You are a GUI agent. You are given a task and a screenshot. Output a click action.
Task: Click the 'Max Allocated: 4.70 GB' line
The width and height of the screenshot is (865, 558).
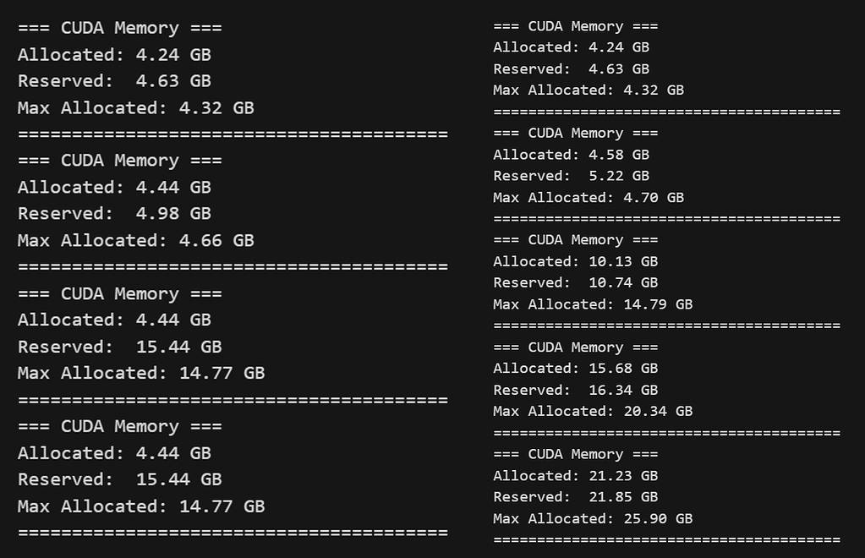pyautogui.click(x=589, y=197)
